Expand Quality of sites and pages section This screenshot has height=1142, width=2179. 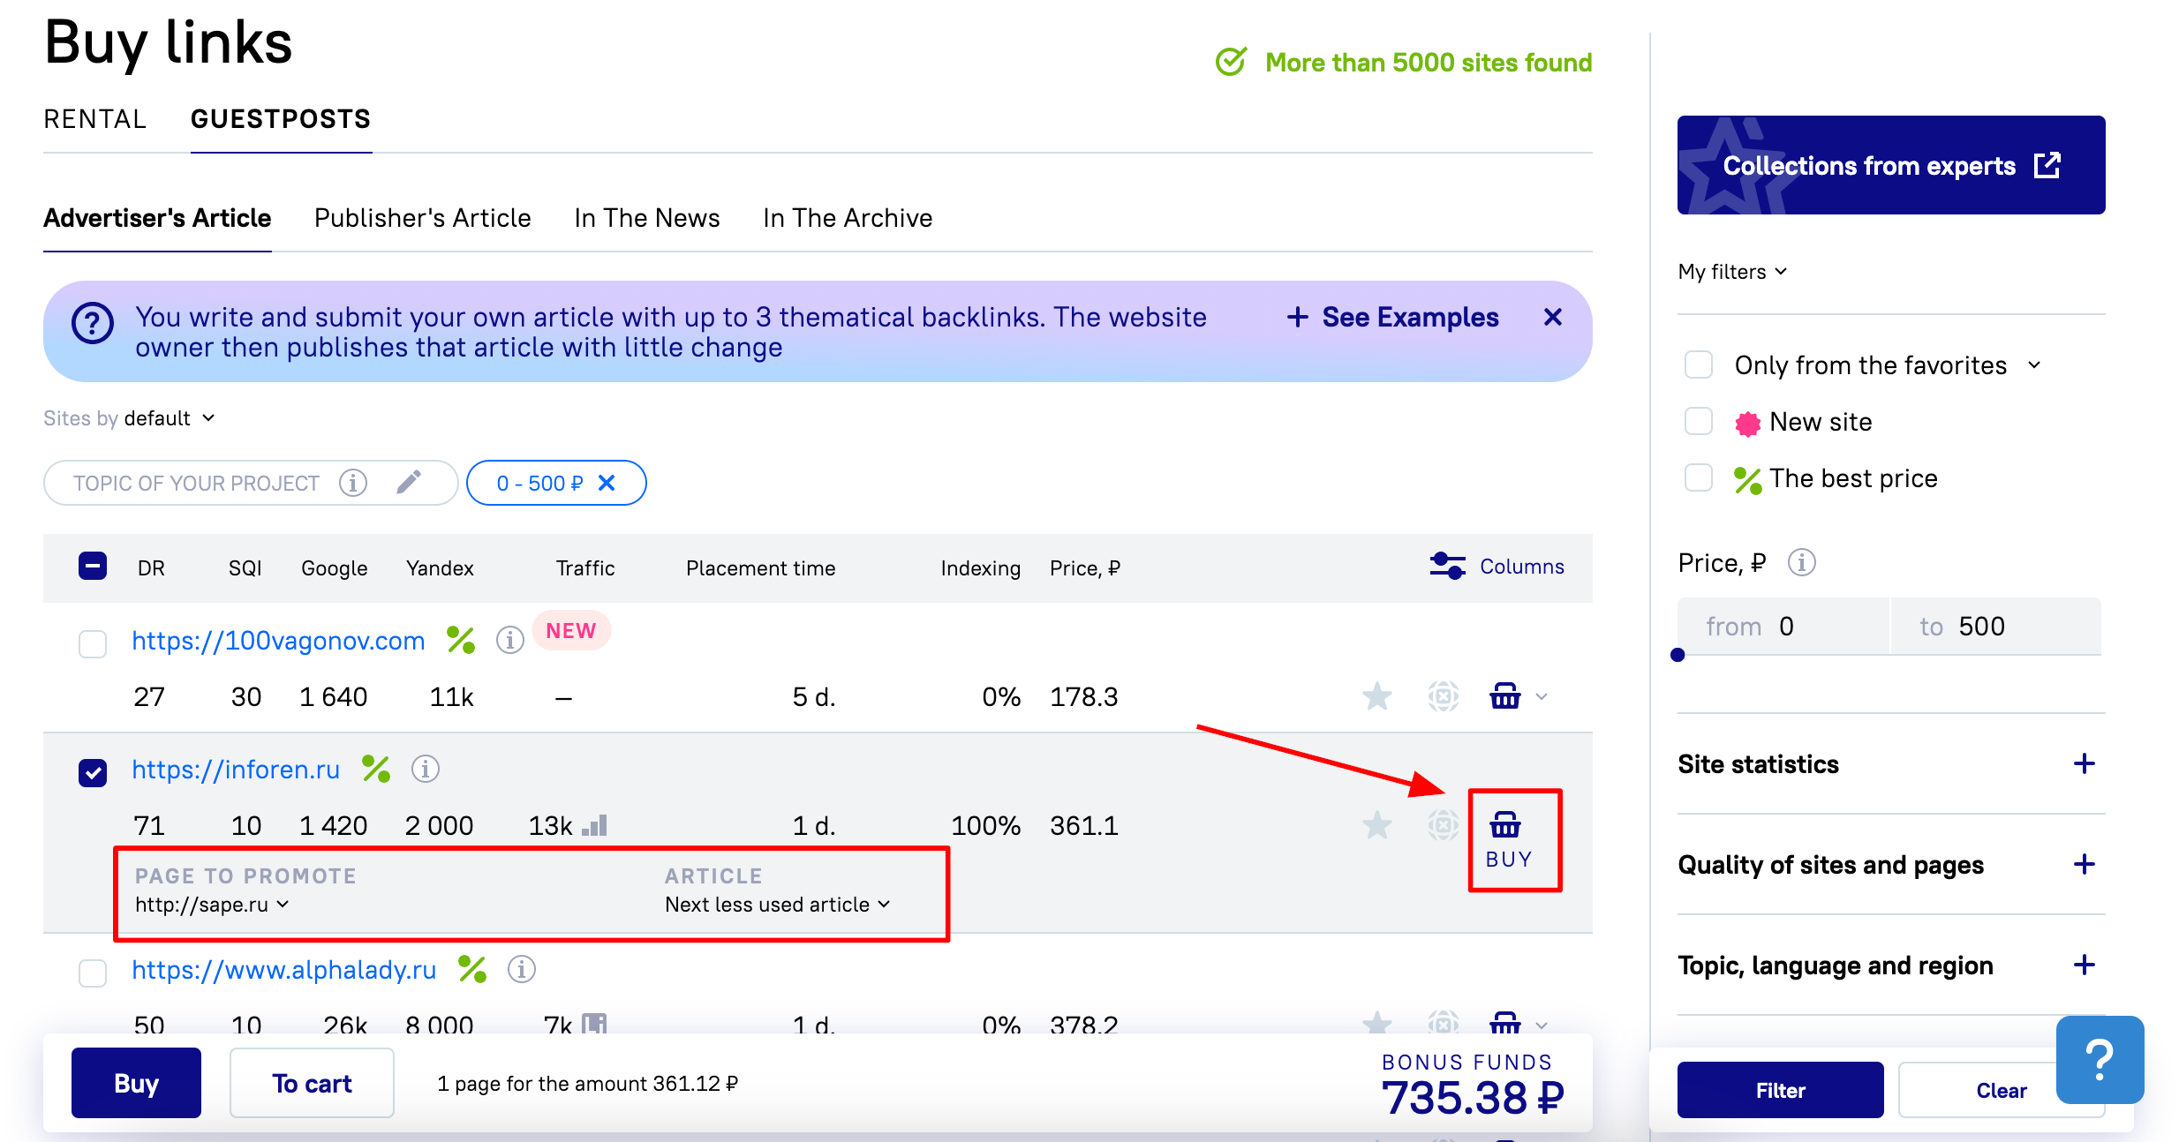pyautogui.click(x=2084, y=864)
